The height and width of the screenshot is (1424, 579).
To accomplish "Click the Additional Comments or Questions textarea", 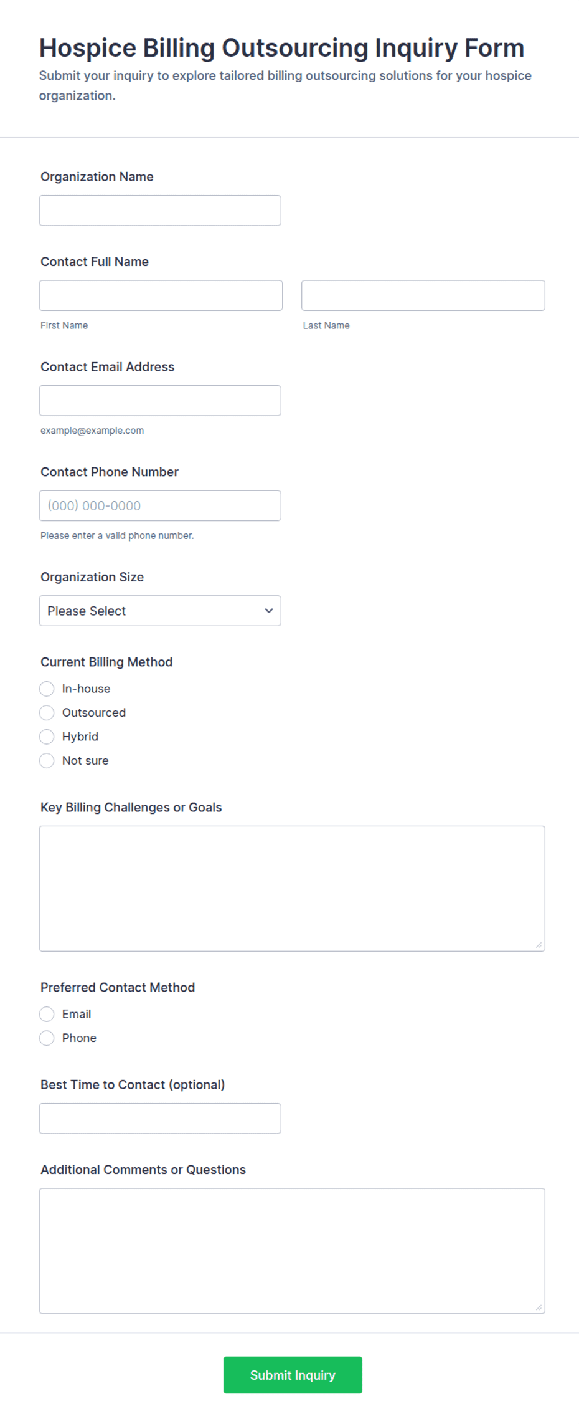I will click(292, 1251).
